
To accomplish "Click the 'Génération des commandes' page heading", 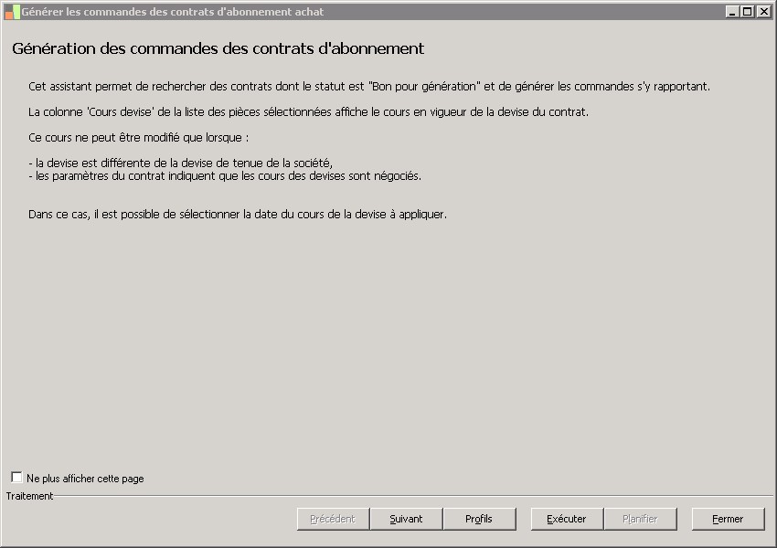I will click(218, 48).
